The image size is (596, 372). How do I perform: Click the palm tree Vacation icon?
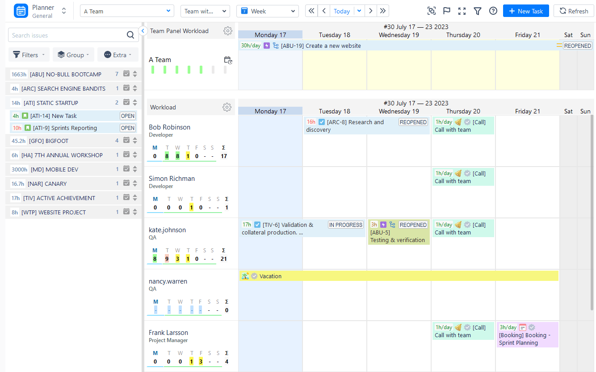pos(245,276)
